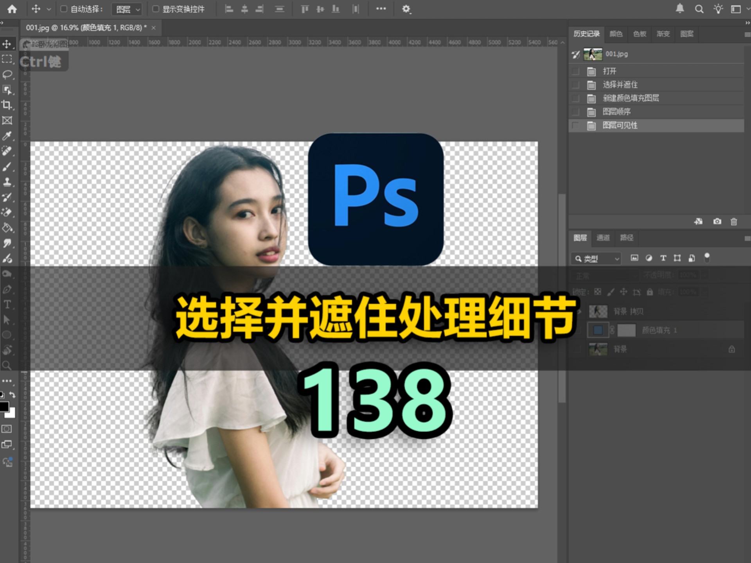751x563 pixels.
Task: Select the Lasso tool
Action: [x=7, y=74]
